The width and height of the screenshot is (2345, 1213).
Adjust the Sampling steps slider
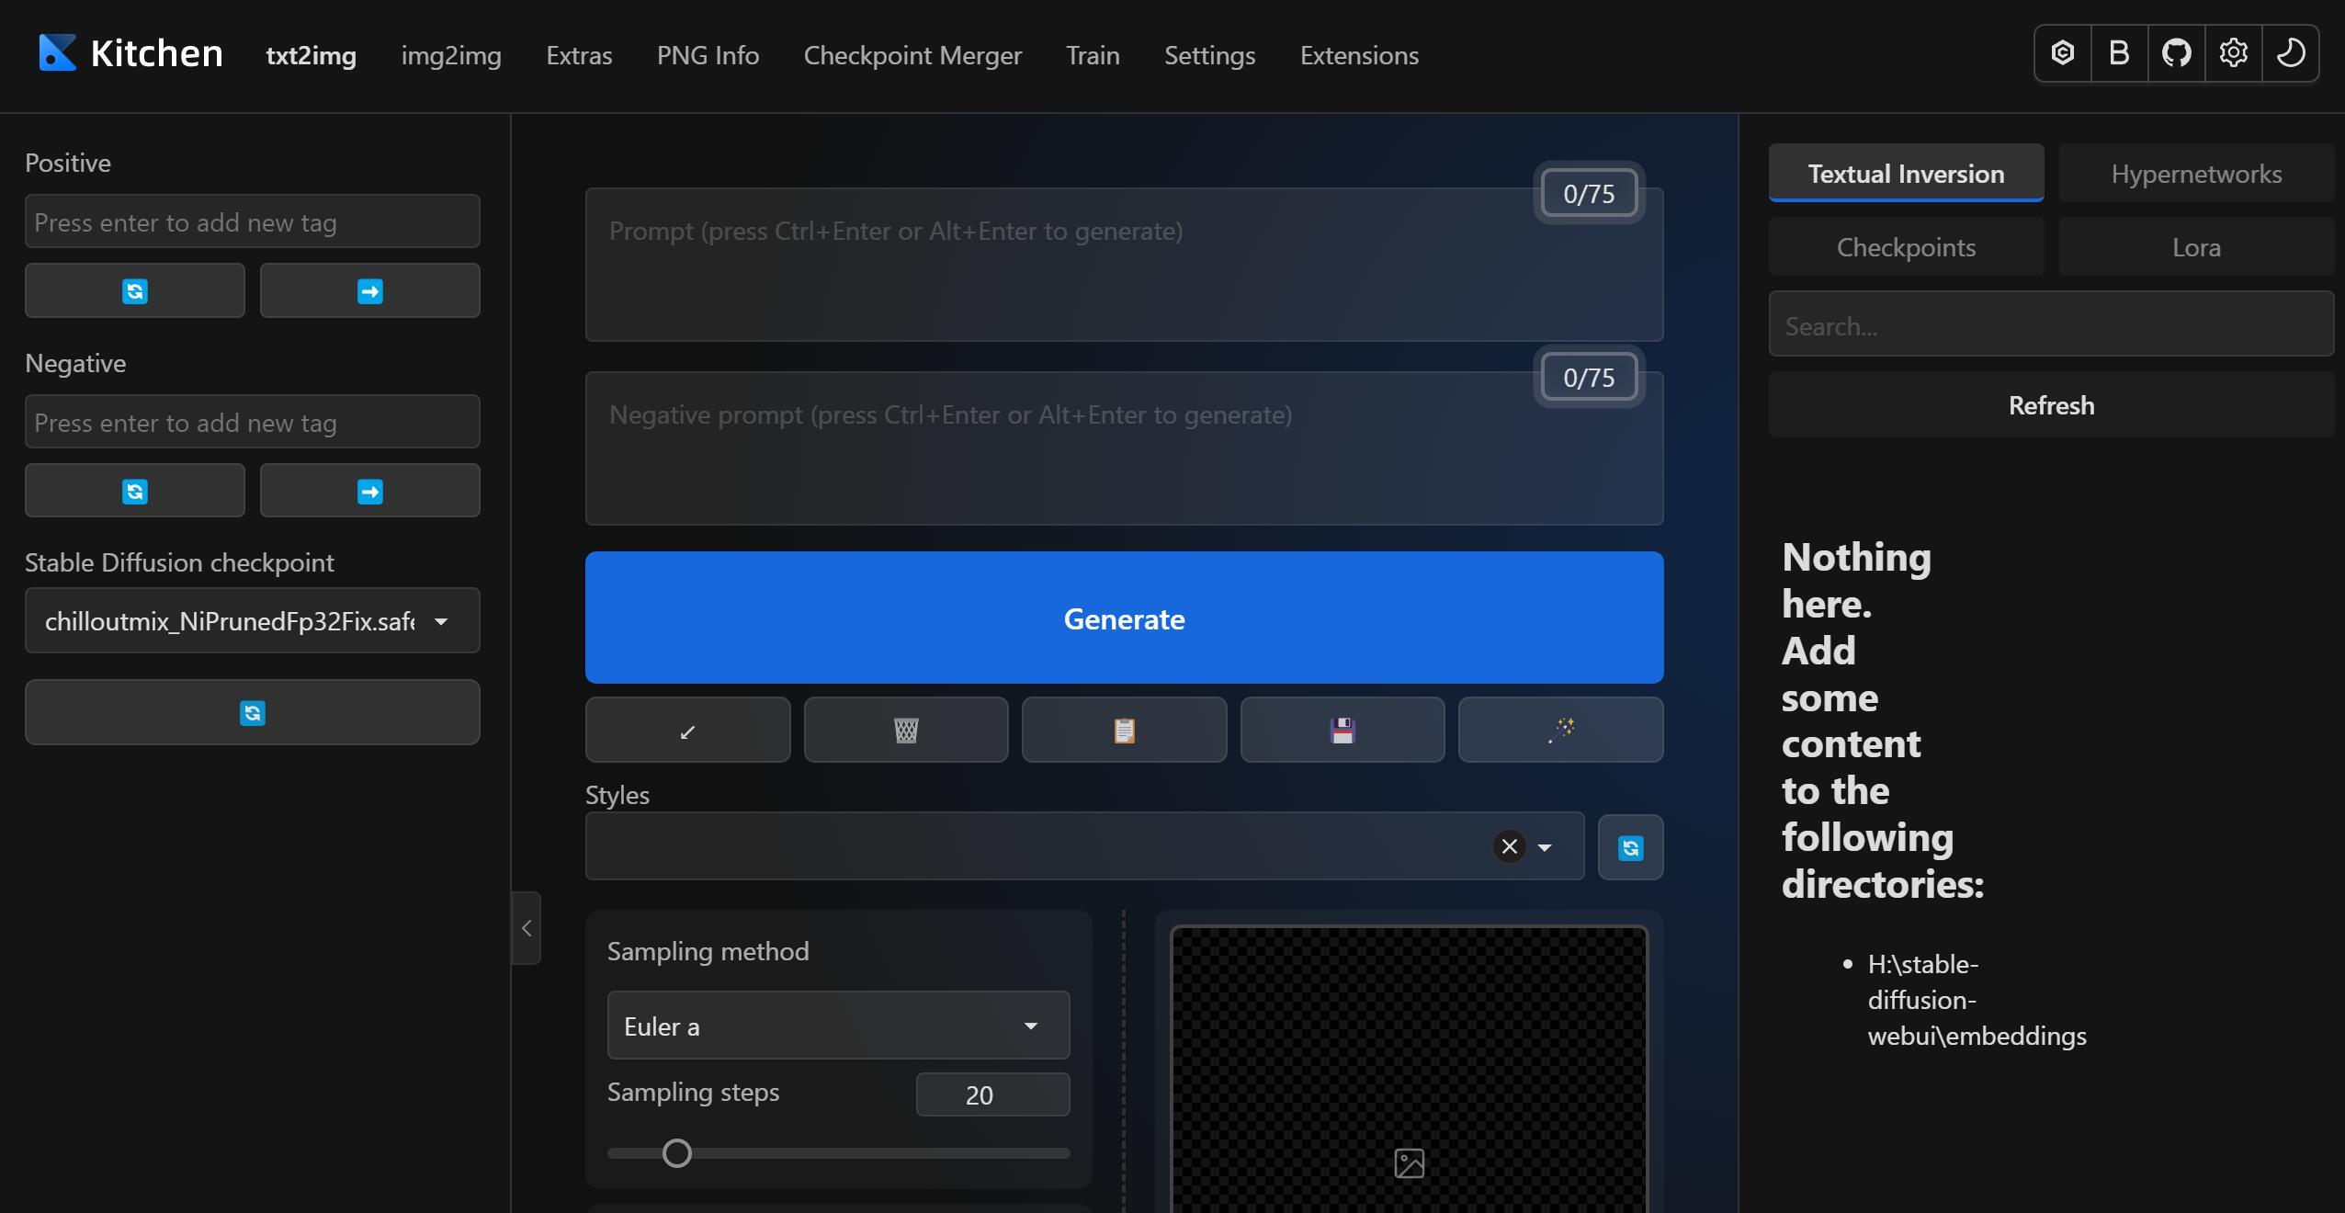pyautogui.click(x=677, y=1153)
